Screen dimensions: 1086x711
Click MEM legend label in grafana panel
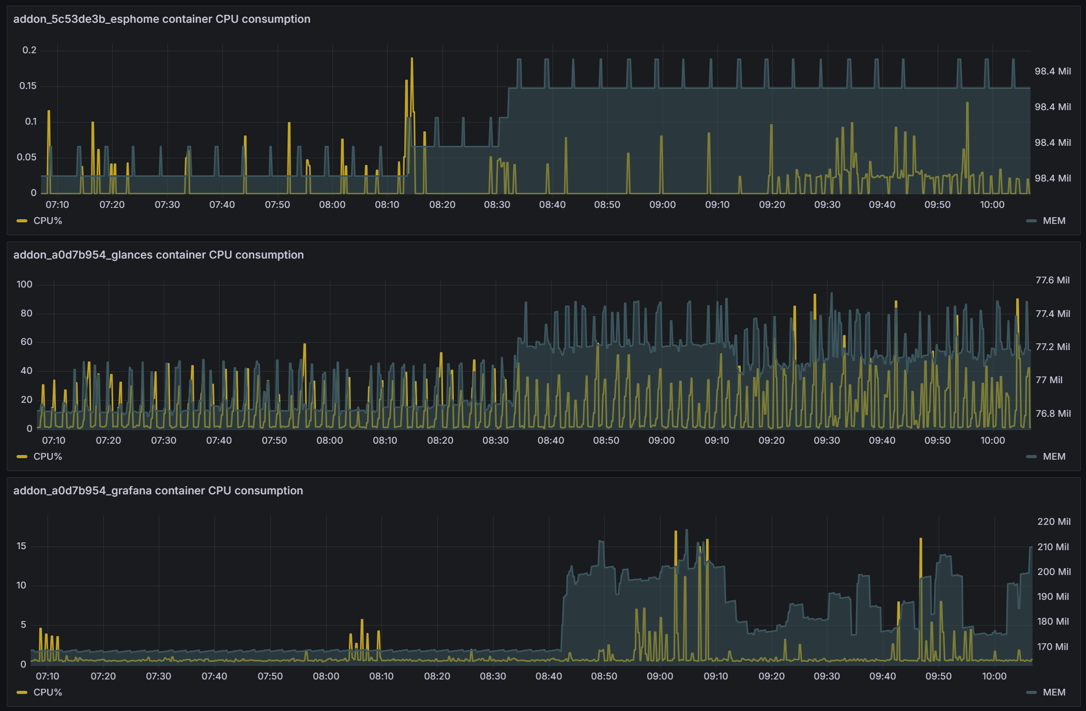click(x=1054, y=692)
